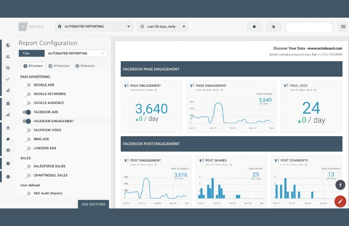349x226 pixels.
Task: Turn on the LinkedIn Ads toggle
Action: [27, 148]
